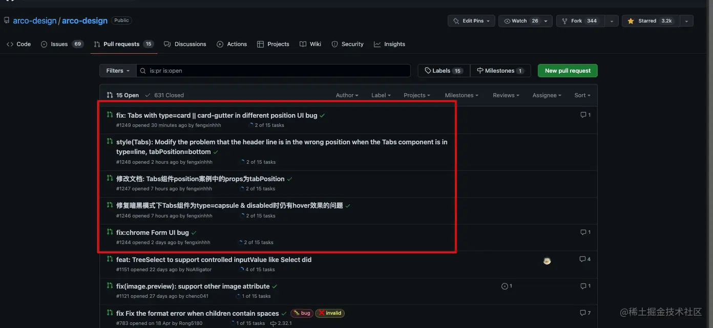
Task: Open the Assignee filter dropdown
Action: (547, 95)
